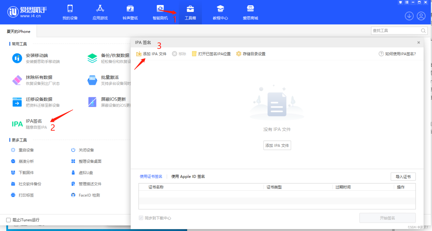
Task: Open 安装移动端 tool
Action: point(36,58)
